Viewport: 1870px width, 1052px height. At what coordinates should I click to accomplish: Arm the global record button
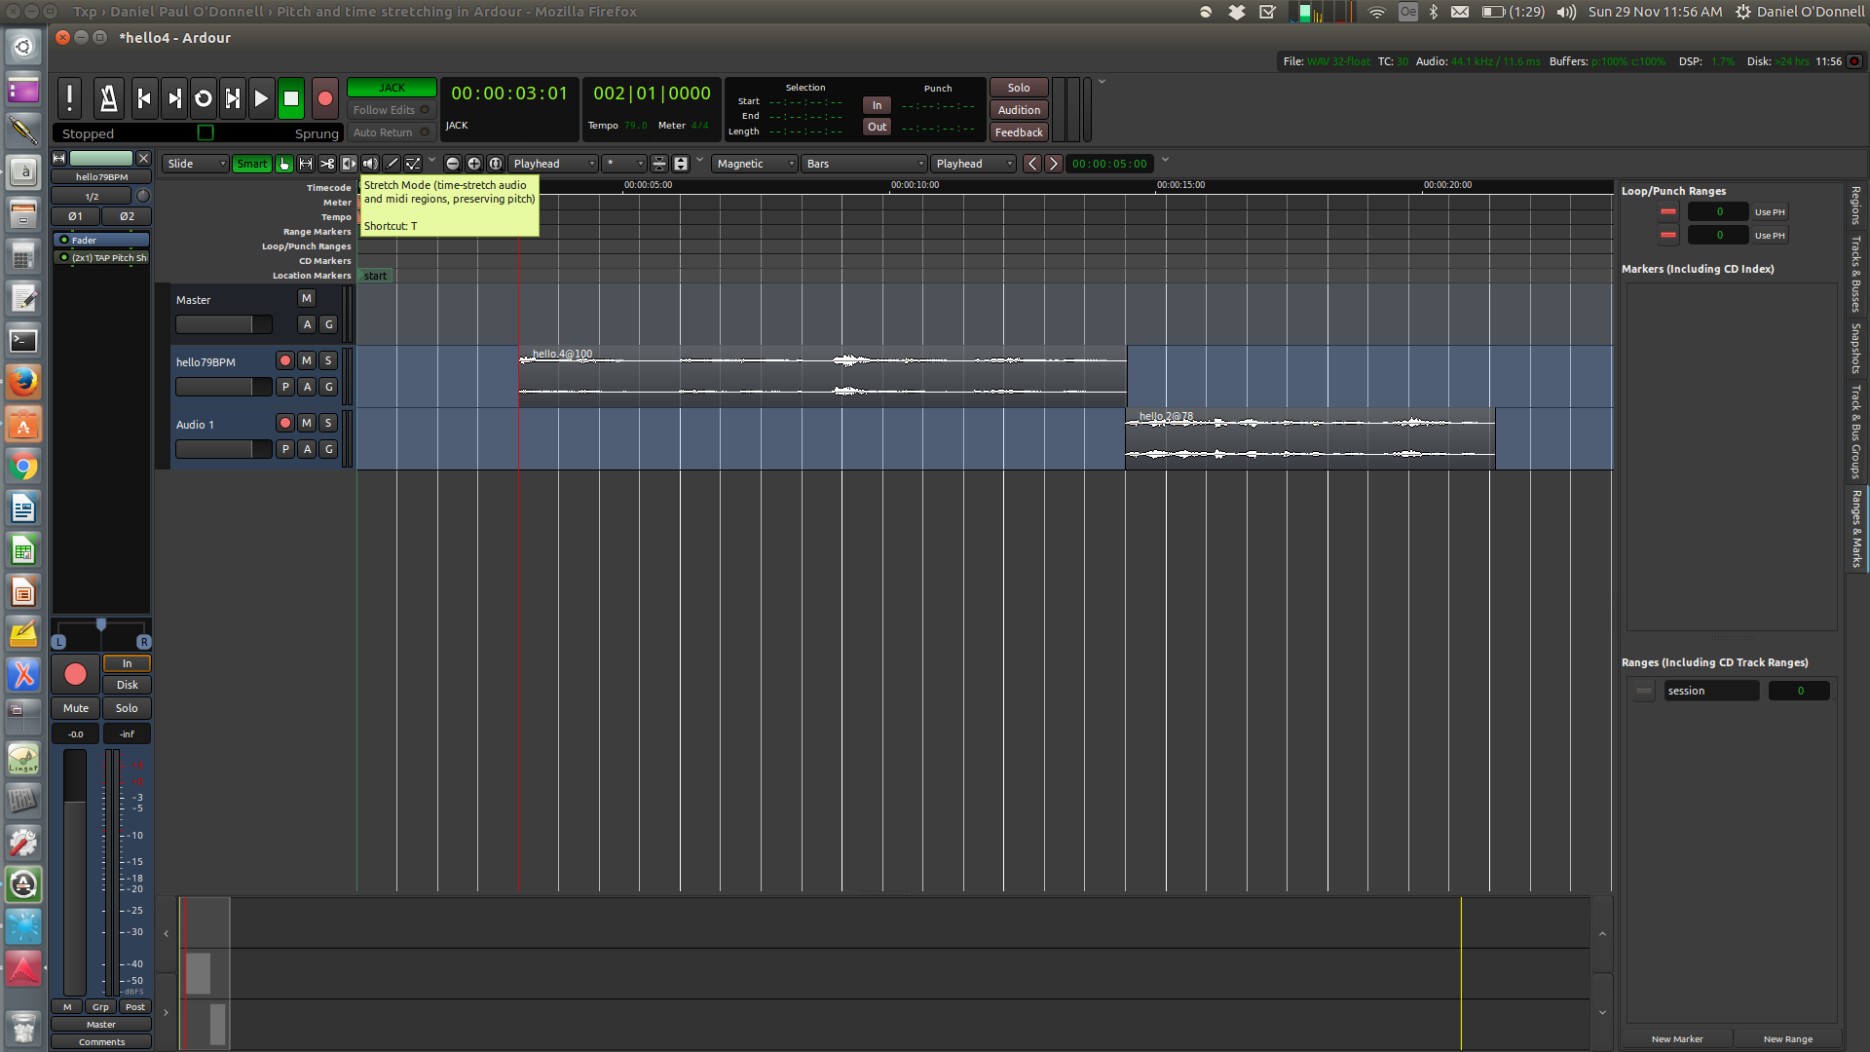(x=325, y=97)
